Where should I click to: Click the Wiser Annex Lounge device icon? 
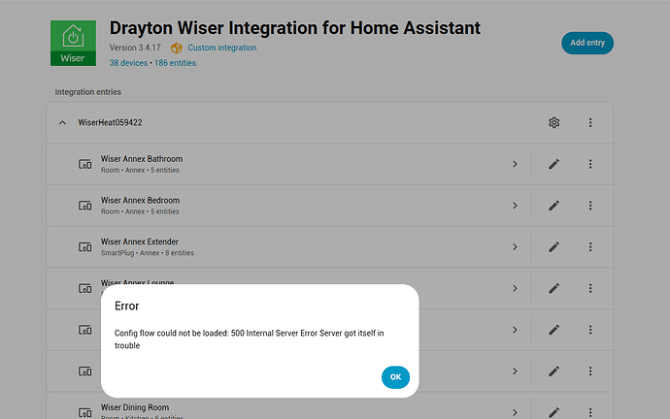(x=85, y=288)
